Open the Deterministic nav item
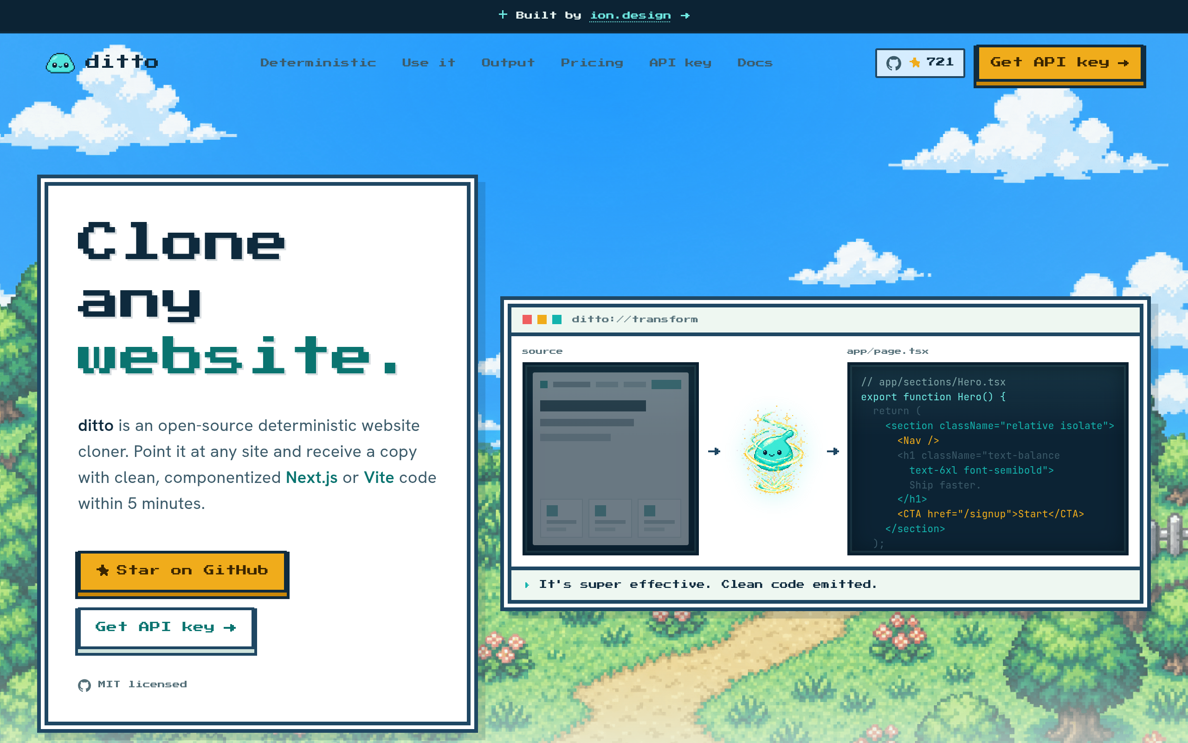 318,62
